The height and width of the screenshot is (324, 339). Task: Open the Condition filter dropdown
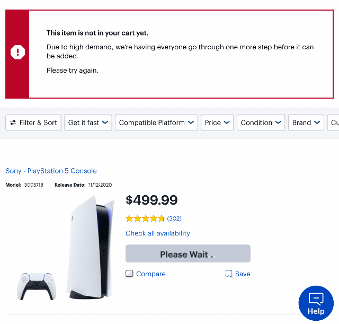(x=261, y=122)
